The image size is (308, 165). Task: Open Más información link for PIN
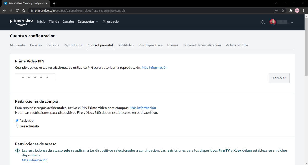(155, 67)
